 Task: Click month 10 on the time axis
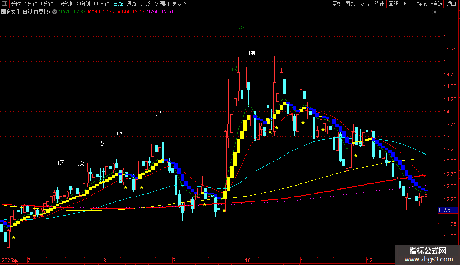[248, 260]
